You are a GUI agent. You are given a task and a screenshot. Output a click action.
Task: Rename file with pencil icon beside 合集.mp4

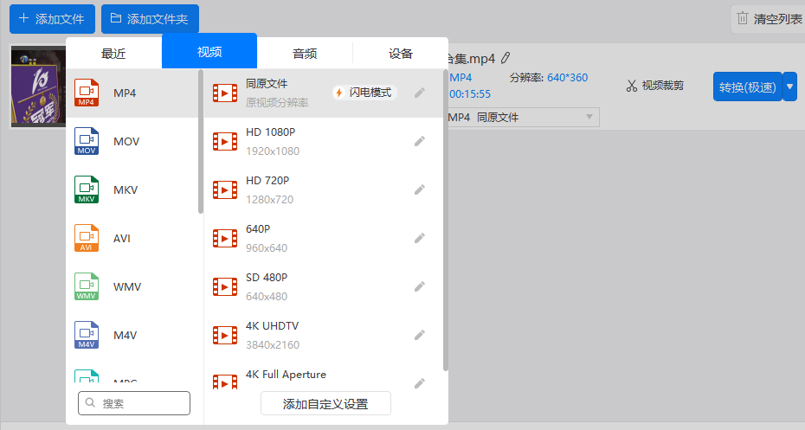[x=506, y=58]
